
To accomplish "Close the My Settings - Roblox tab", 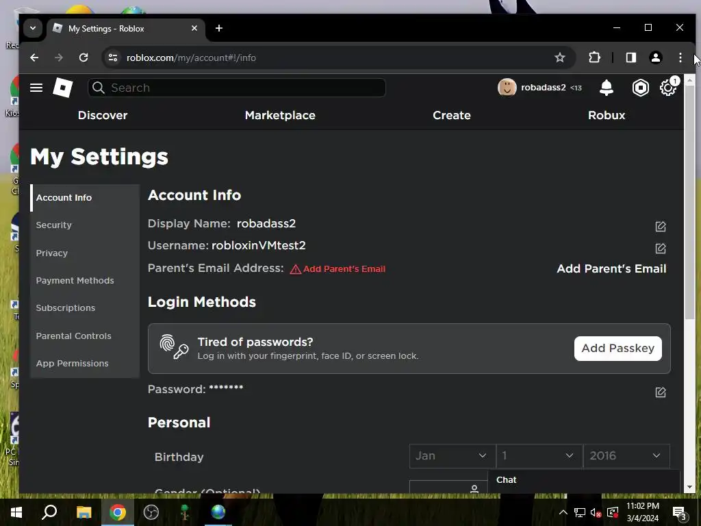I will (194, 28).
